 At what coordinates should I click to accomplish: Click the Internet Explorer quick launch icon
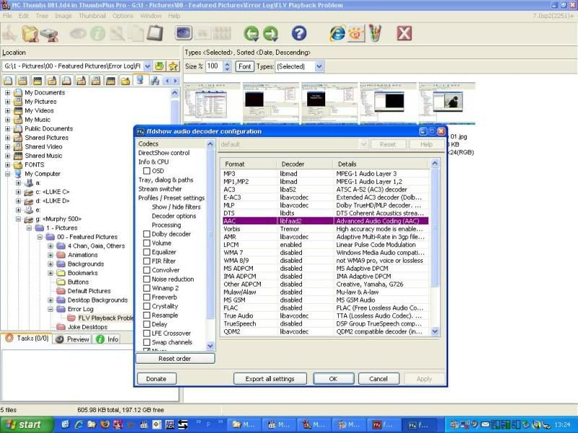pyautogui.click(x=79, y=424)
